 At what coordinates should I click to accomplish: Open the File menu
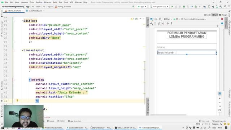[6, 3]
